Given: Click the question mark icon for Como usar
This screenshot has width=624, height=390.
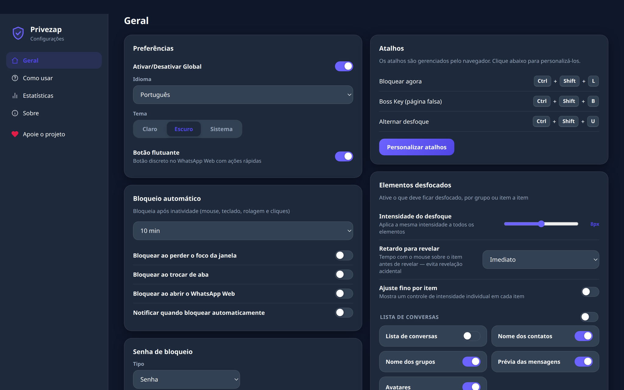Looking at the screenshot, I should click(x=15, y=78).
